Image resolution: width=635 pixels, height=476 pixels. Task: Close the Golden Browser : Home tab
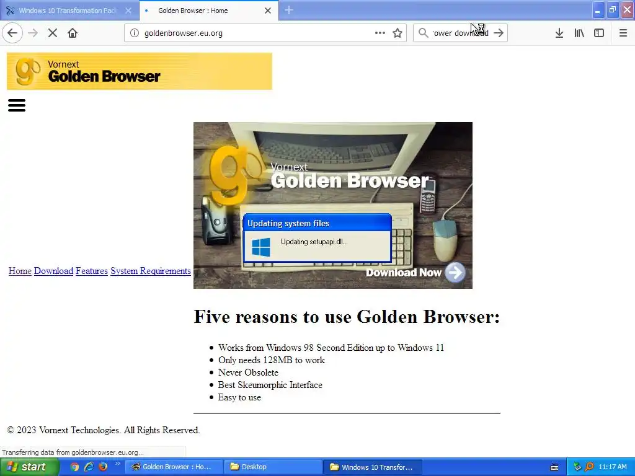(x=268, y=11)
